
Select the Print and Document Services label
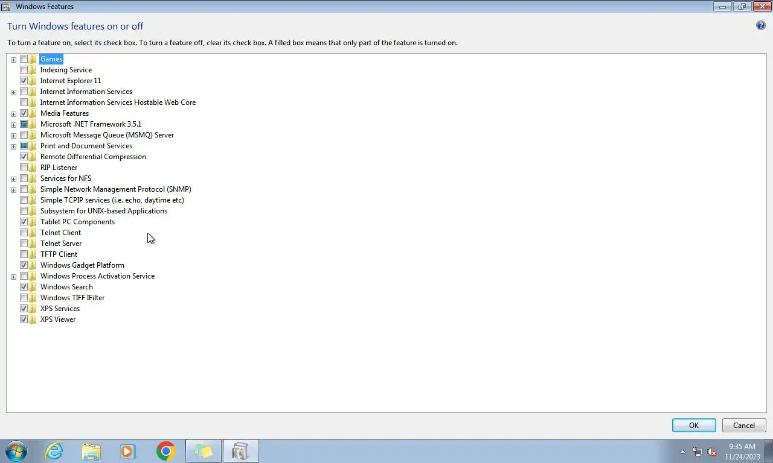tap(86, 146)
